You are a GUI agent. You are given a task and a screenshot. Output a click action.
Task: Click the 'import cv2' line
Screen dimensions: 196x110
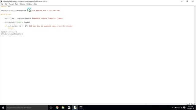click(6, 6)
